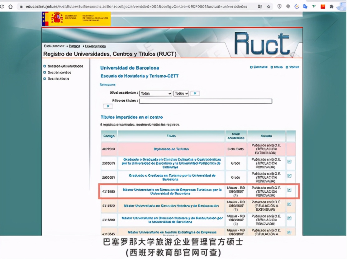Open the Diplomado en Turismo title link
The height and width of the screenshot is (259, 347).
tap(171, 149)
